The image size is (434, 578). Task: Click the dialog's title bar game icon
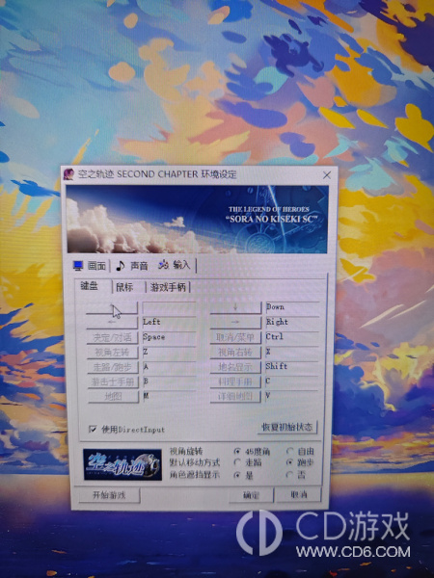point(68,174)
